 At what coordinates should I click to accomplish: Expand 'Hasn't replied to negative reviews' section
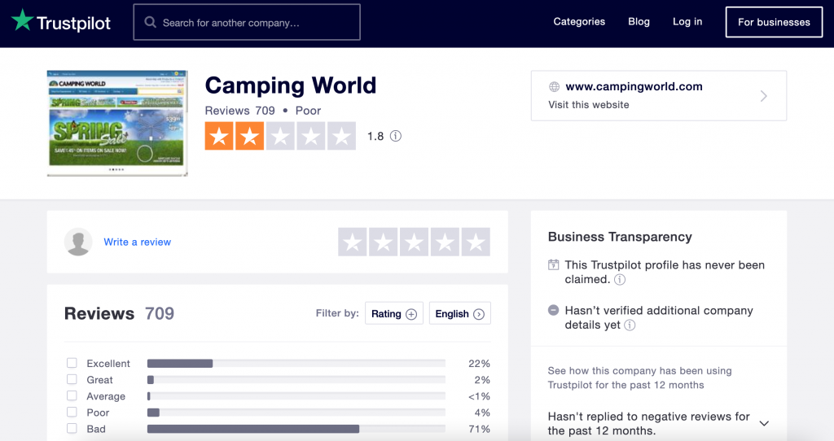[x=763, y=423]
